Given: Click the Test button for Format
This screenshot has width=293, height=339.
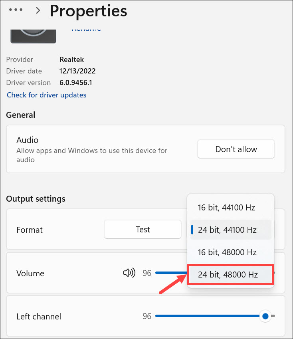Looking at the screenshot, I should [143, 230].
